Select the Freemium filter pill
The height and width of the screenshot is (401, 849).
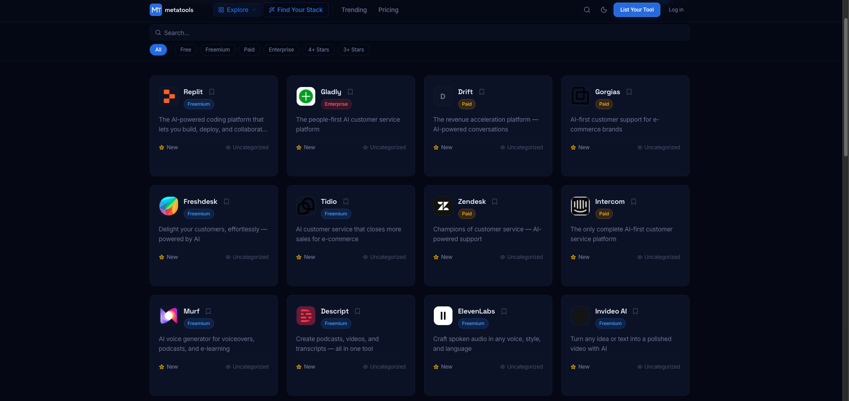[218, 49]
